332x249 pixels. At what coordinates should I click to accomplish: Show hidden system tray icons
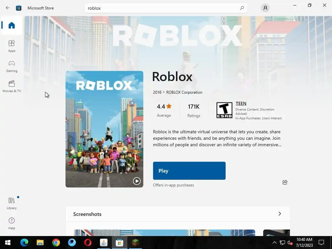(274, 243)
